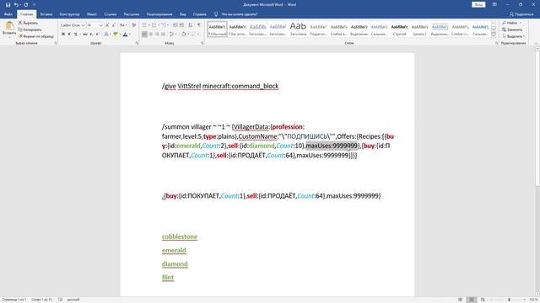Open ribbon display options icon in title bar

pos(494,5)
